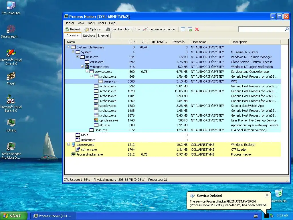Sort by the Private bytes column header
Image resolution: width=293 pixels, height=220 pixels.
pyautogui.click(x=179, y=42)
